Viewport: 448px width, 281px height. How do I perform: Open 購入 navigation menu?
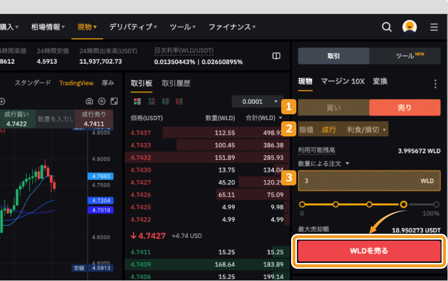9,27
